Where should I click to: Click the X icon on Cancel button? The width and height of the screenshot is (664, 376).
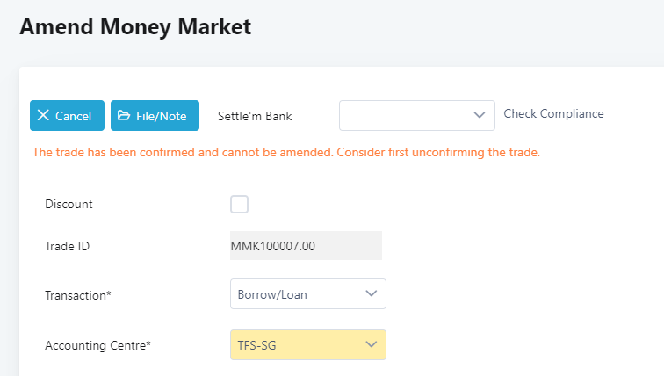[43, 116]
